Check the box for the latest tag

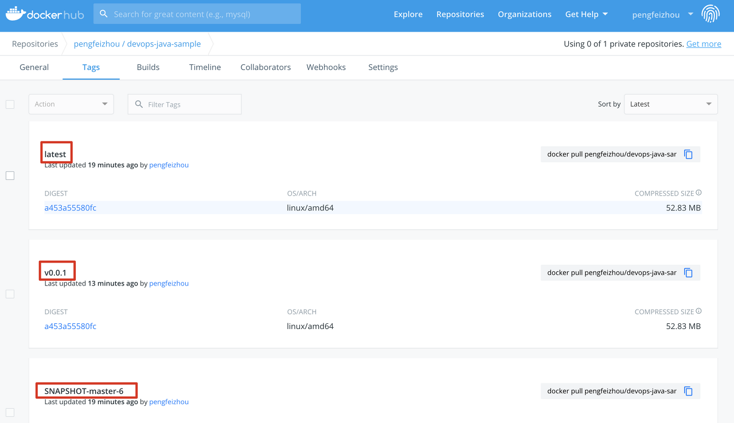click(10, 175)
